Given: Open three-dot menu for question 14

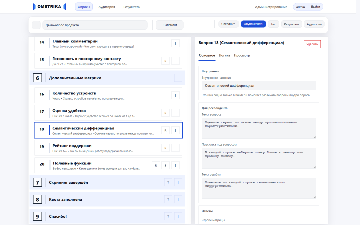Looking at the screenshot, I should click(x=175, y=43).
